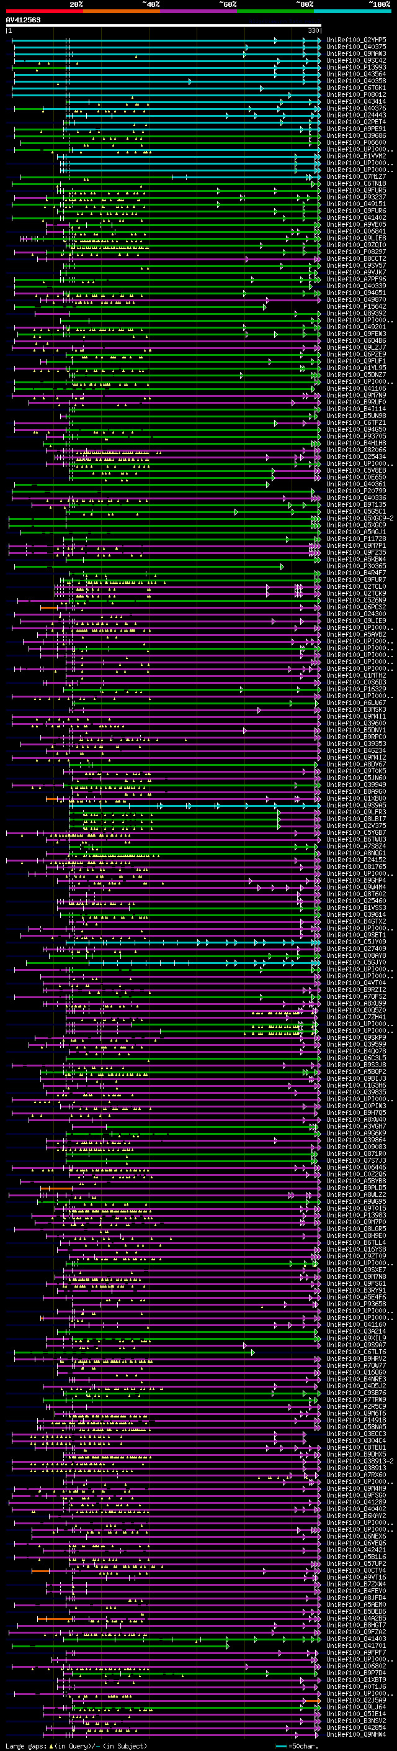Screen dimensions: 397x1751
Task: Select hit UniRef100_B1VVM2
Action: [x=356, y=157]
